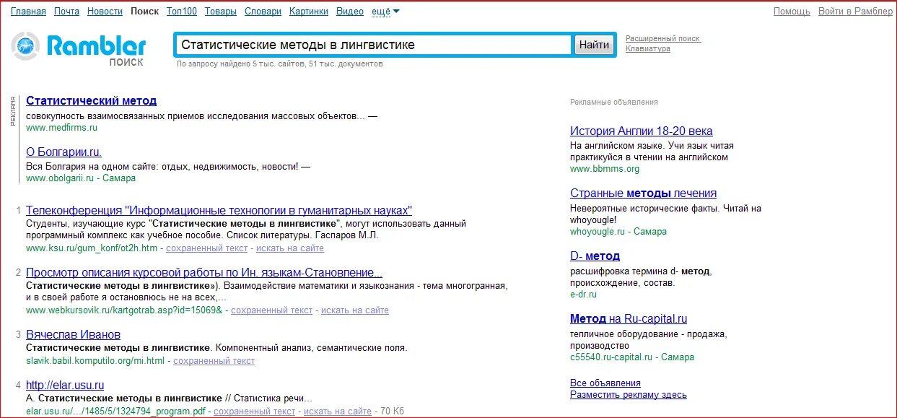Open the ad 'Статистический метод'
Screen dimensions: 897x418
click(x=91, y=100)
